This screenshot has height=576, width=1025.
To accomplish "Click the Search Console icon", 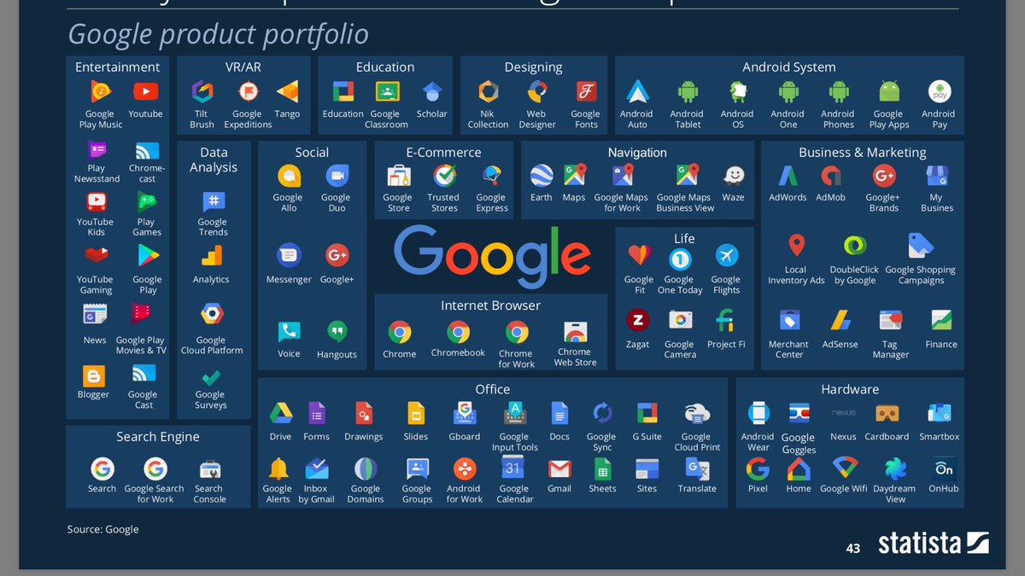I will [x=209, y=468].
